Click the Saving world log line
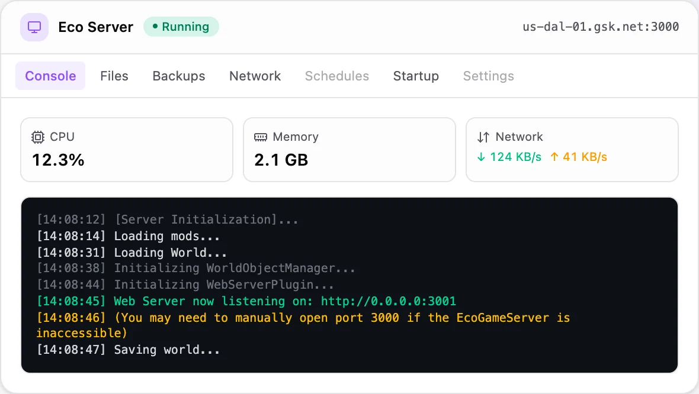This screenshot has height=394, width=699. [x=128, y=350]
